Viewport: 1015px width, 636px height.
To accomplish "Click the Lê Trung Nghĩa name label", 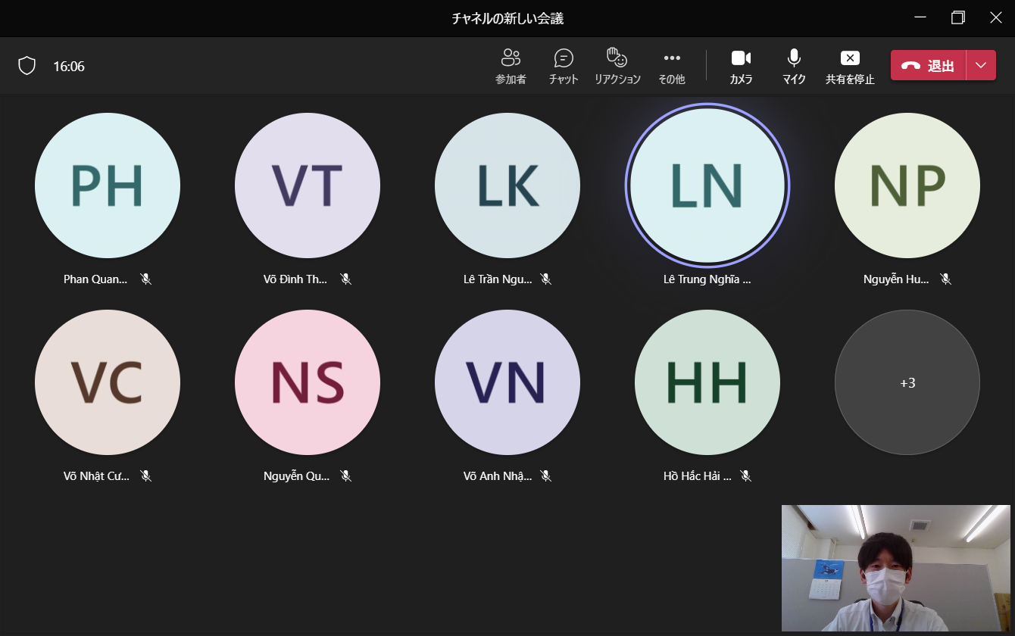I will [x=707, y=279].
